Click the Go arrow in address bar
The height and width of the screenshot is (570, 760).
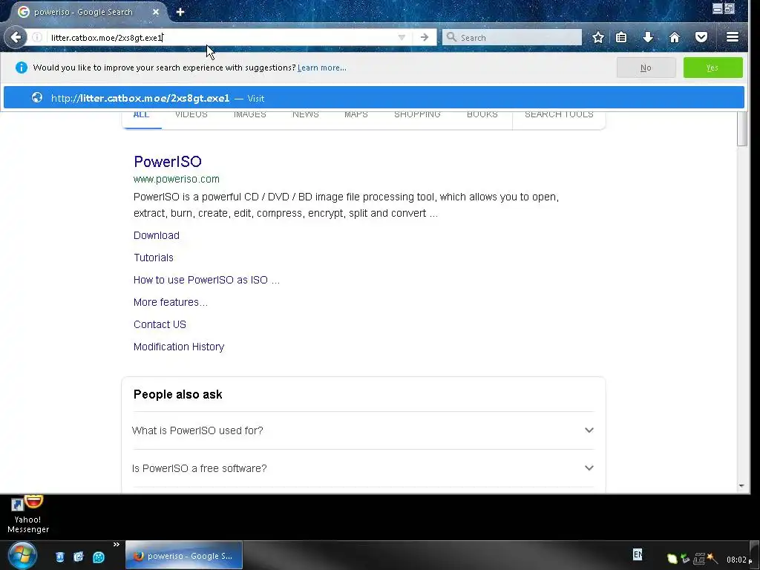pos(424,37)
